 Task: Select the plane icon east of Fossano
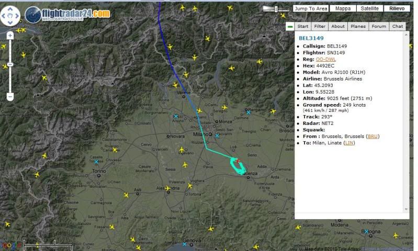pyautogui.click(x=112, y=227)
